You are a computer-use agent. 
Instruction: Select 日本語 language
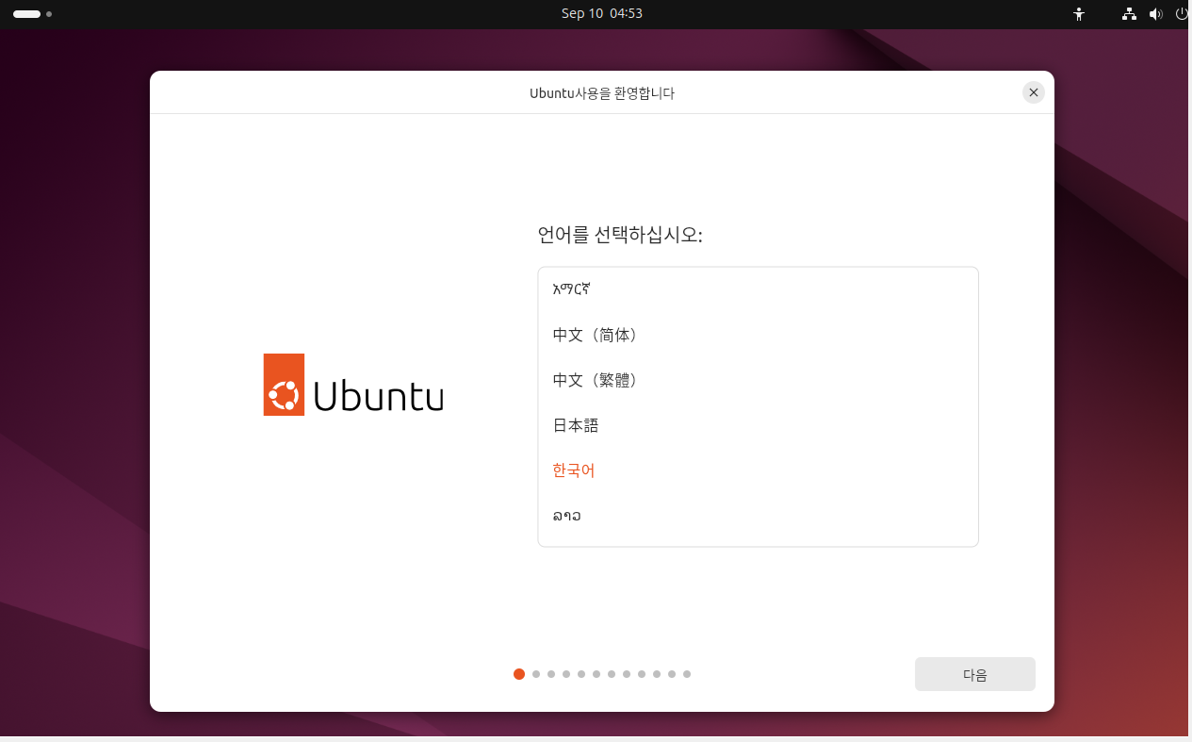(x=758, y=425)
